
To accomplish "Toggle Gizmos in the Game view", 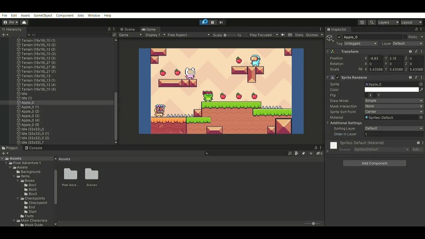I will (312, 35).
